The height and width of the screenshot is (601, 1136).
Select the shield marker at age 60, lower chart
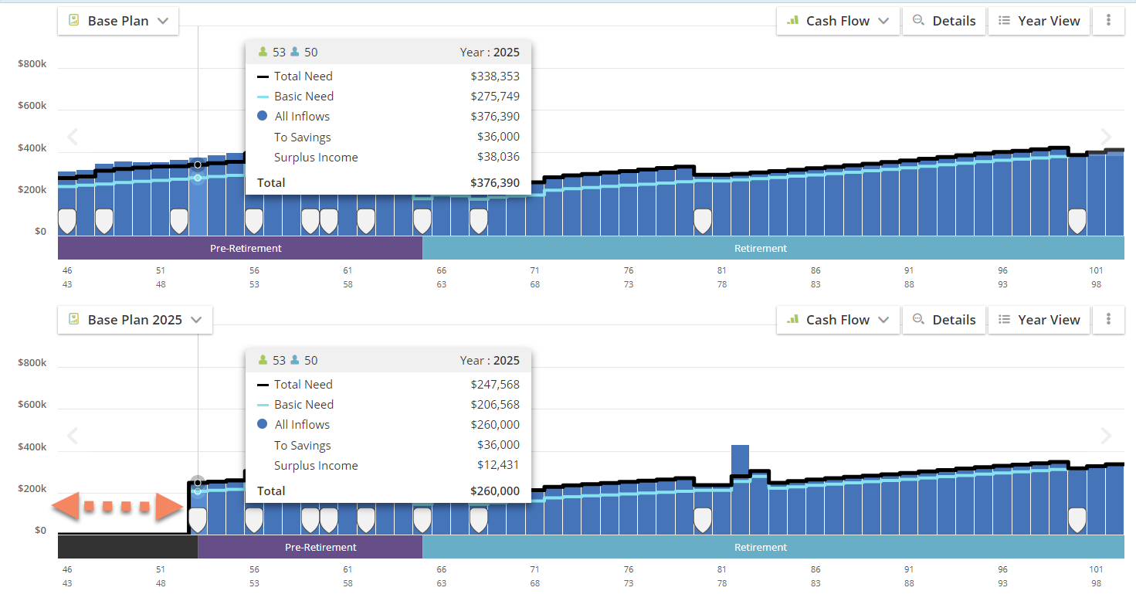[x=329, y=520]
